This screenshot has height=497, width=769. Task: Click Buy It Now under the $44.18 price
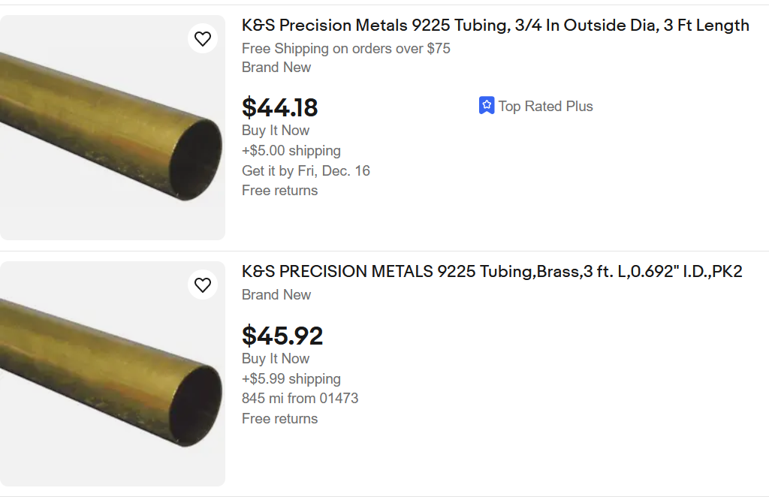point(276,131)
